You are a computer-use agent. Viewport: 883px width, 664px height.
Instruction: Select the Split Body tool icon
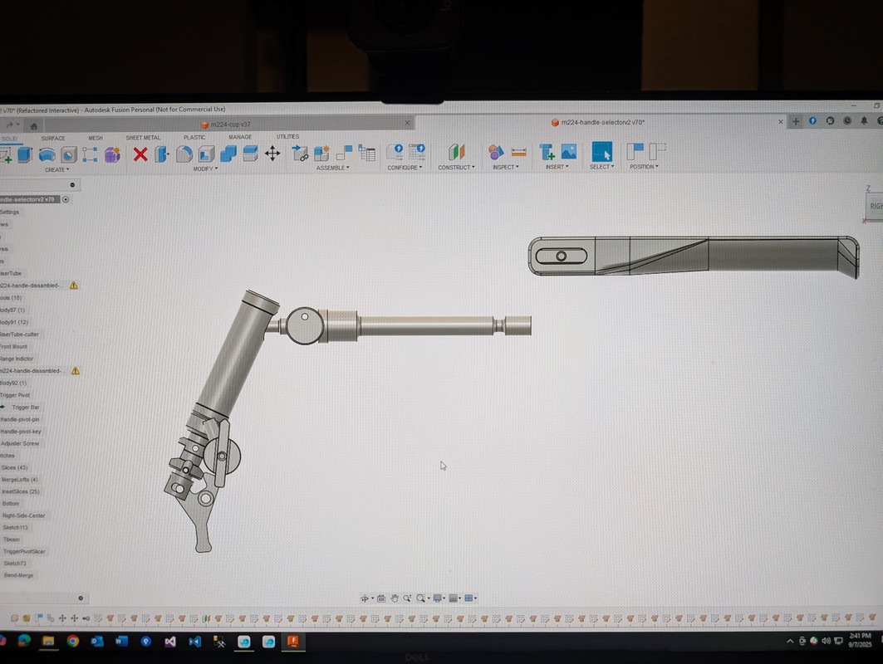(250, 153)
